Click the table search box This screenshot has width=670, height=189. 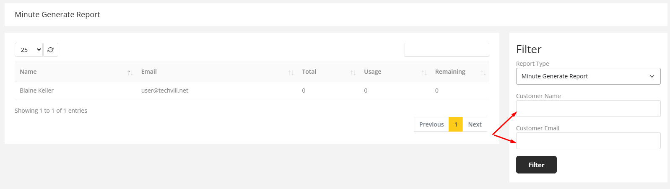pos(447,50)
